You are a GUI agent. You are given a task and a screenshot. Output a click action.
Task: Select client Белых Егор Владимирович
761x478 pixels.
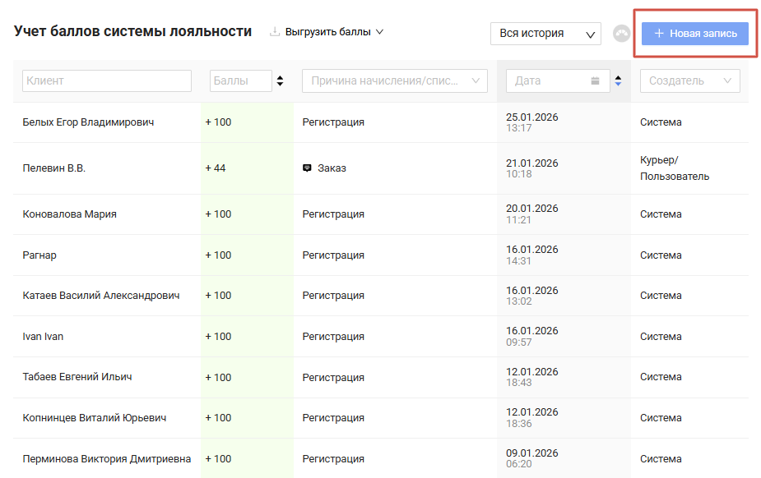tap(88, 122)
